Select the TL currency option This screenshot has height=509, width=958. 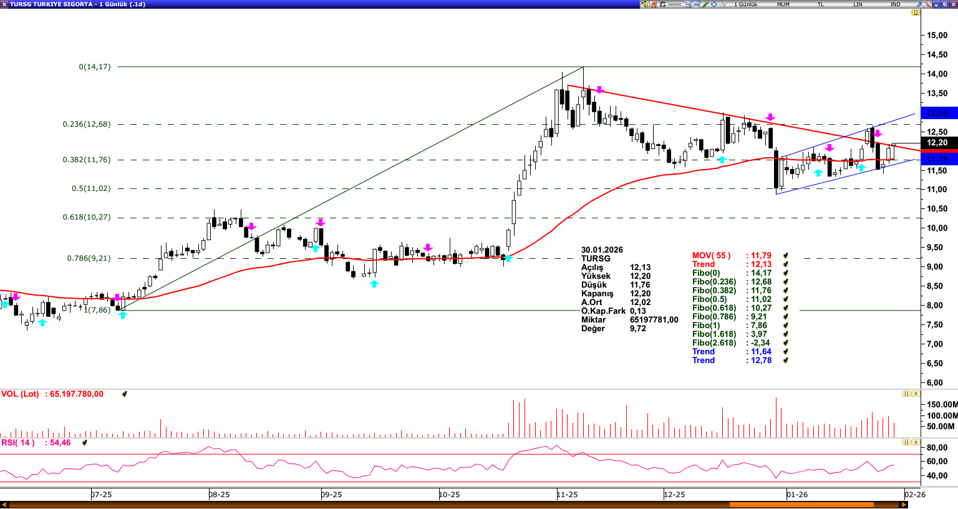(x=820, y=4)
